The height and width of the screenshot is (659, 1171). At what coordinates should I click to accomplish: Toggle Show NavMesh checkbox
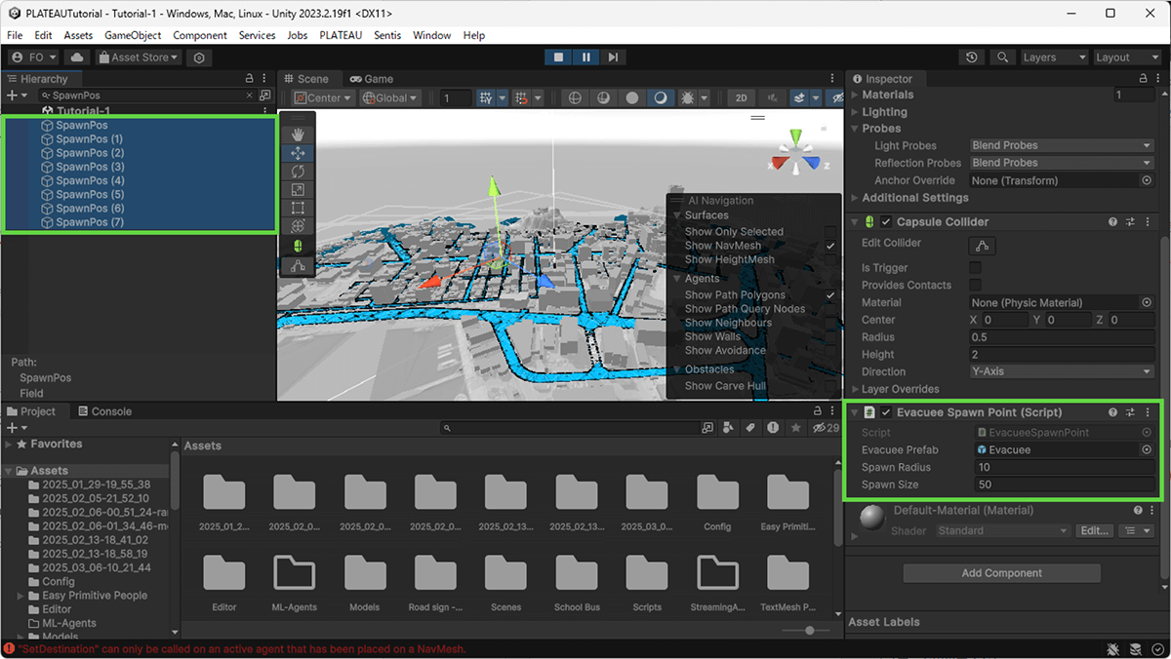[x=830, y=247]
